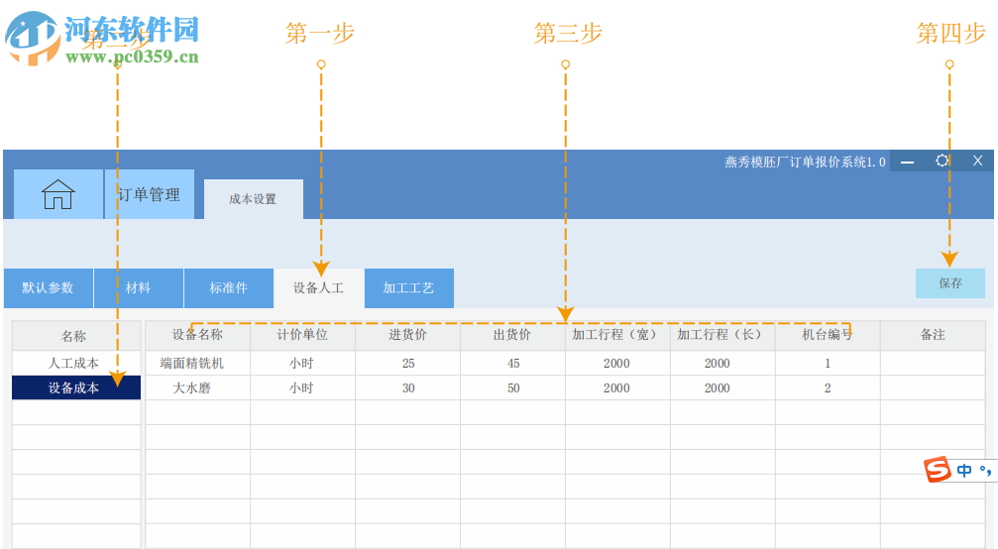Open the settings gear icon

(942, 161)
